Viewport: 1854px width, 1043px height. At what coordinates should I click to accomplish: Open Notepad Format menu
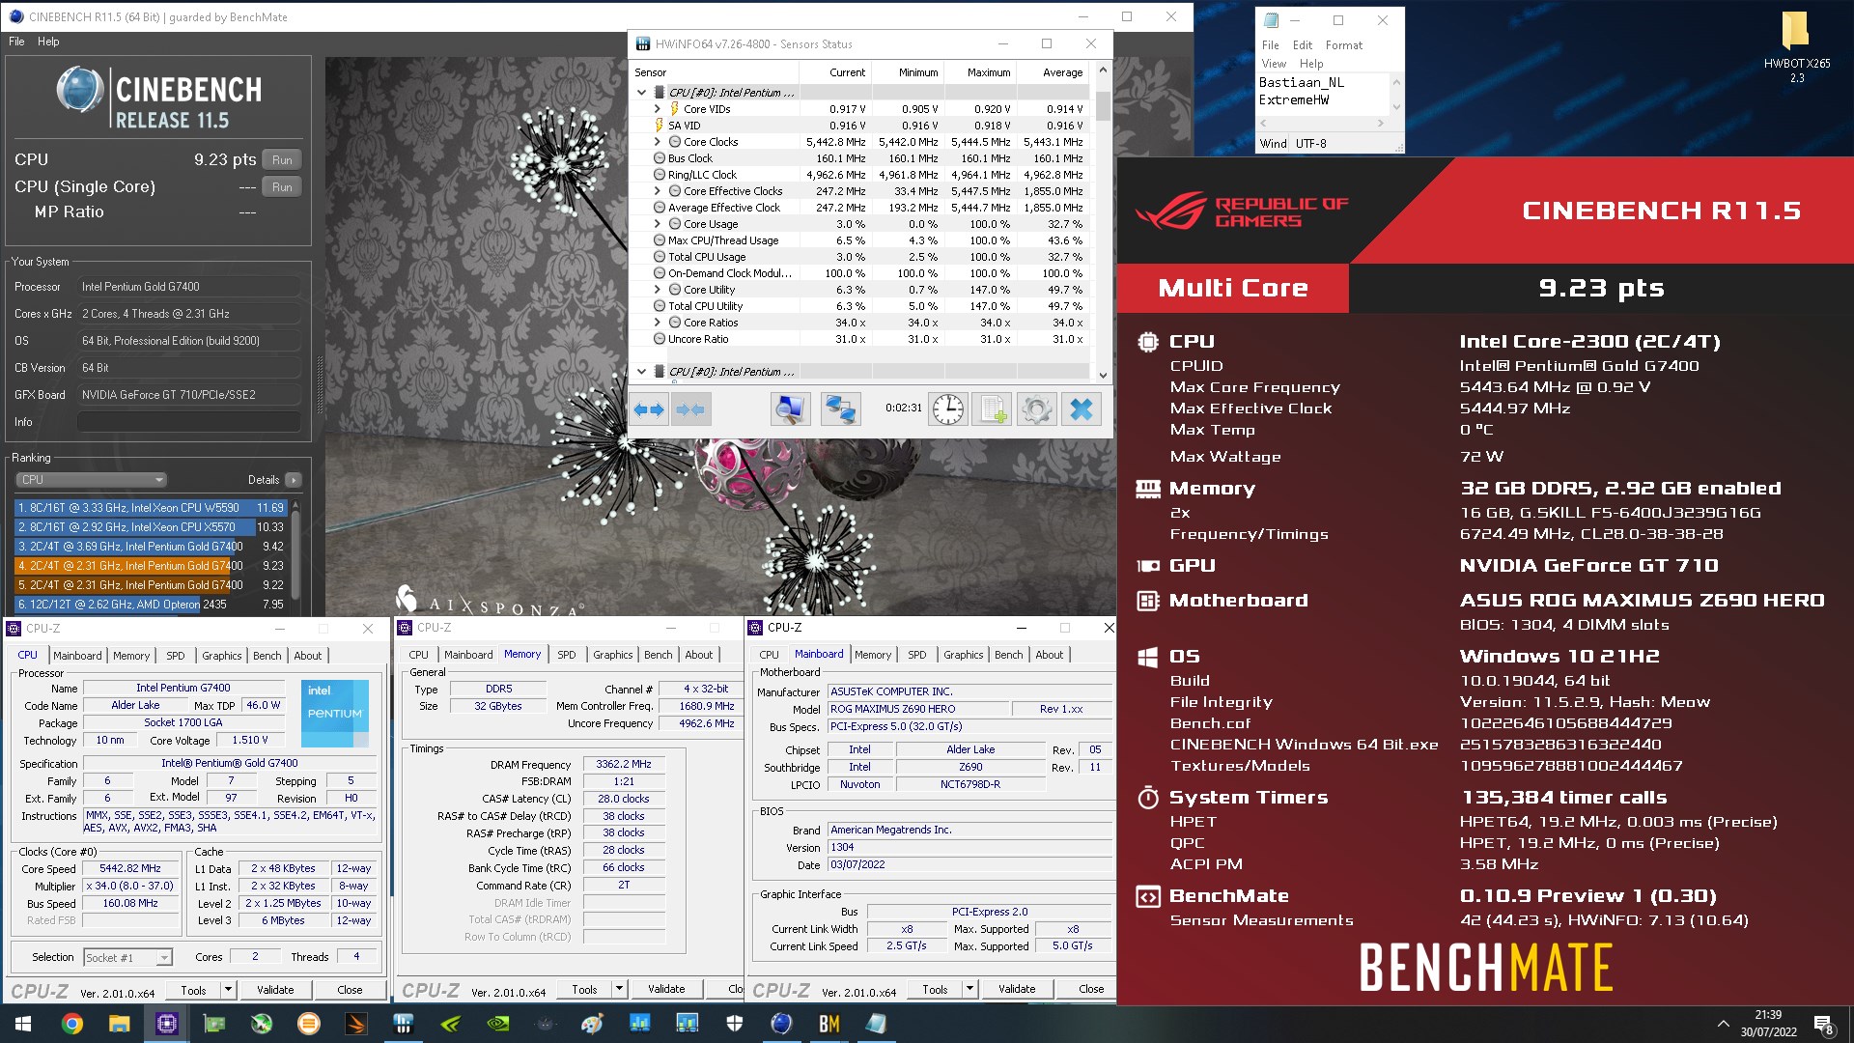pos(1344,45)
